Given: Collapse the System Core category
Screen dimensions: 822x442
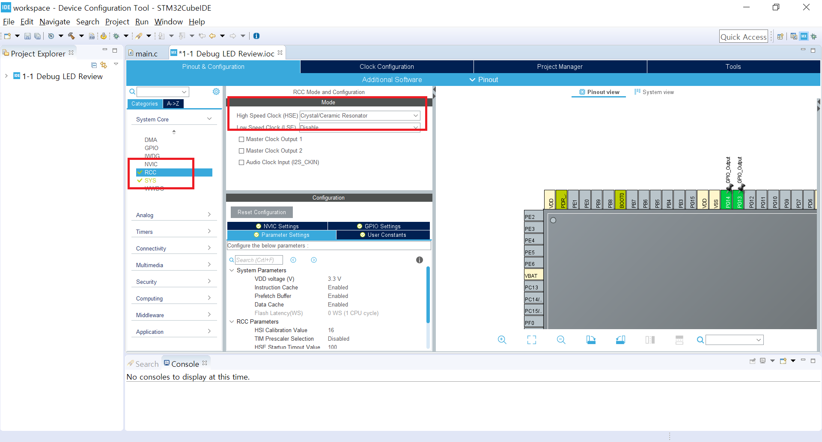Looking at the screenshot, I should tap(209, 119).
